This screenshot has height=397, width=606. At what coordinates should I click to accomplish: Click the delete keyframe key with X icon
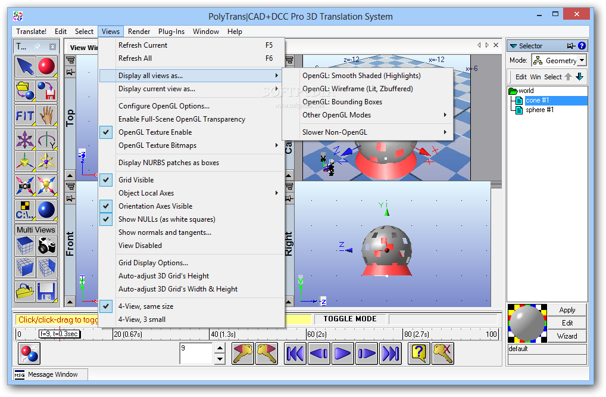(443, 353)
